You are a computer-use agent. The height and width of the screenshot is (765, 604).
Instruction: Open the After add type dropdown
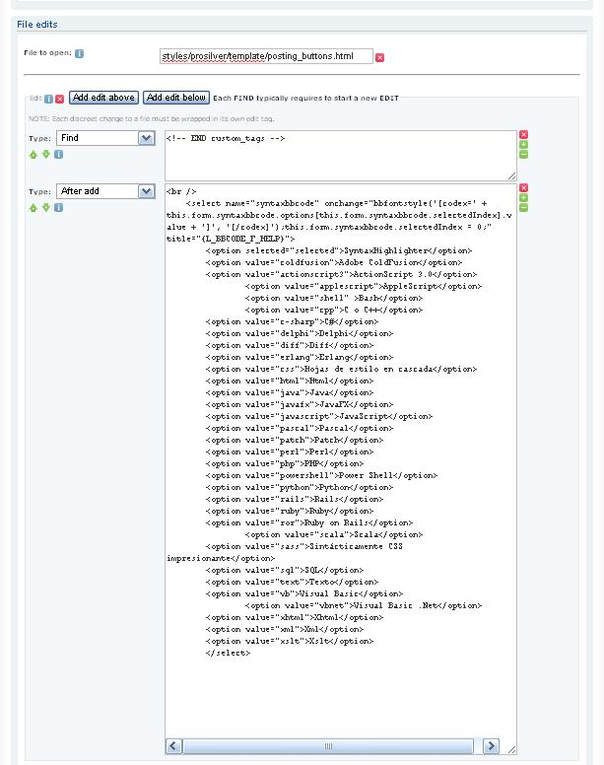click(147, 191)
